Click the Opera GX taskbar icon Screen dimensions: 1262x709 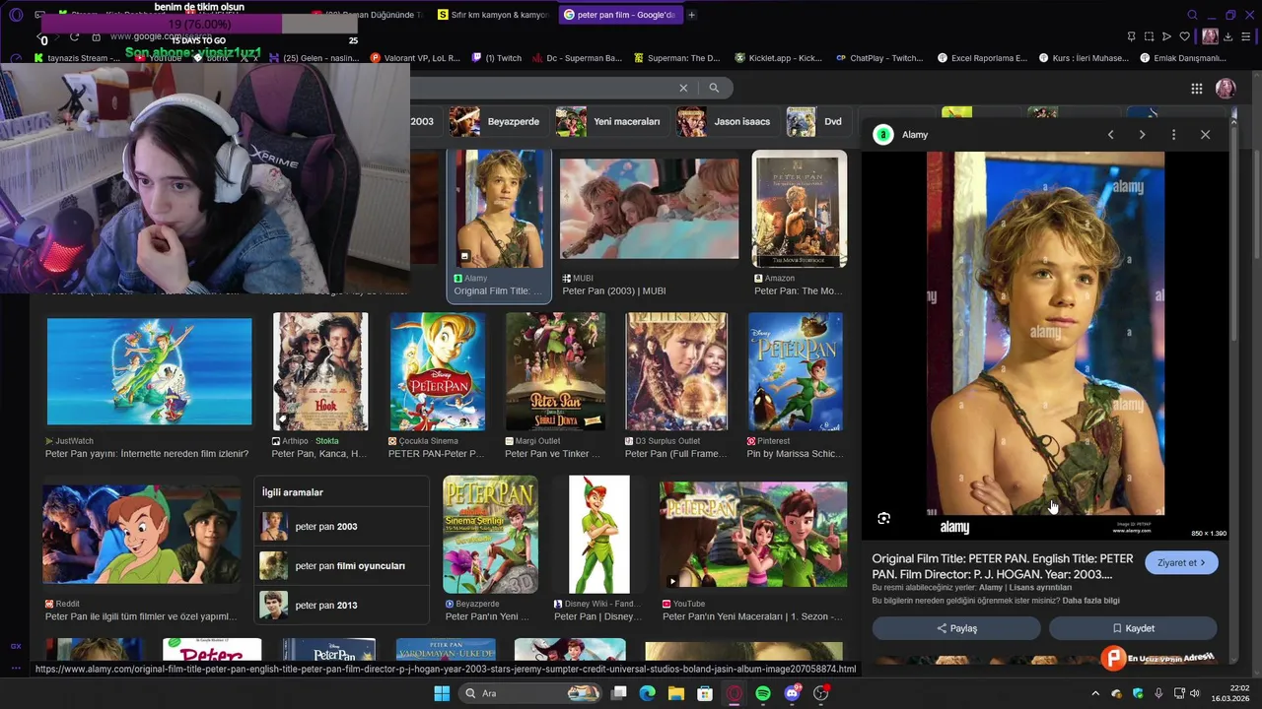735,693
